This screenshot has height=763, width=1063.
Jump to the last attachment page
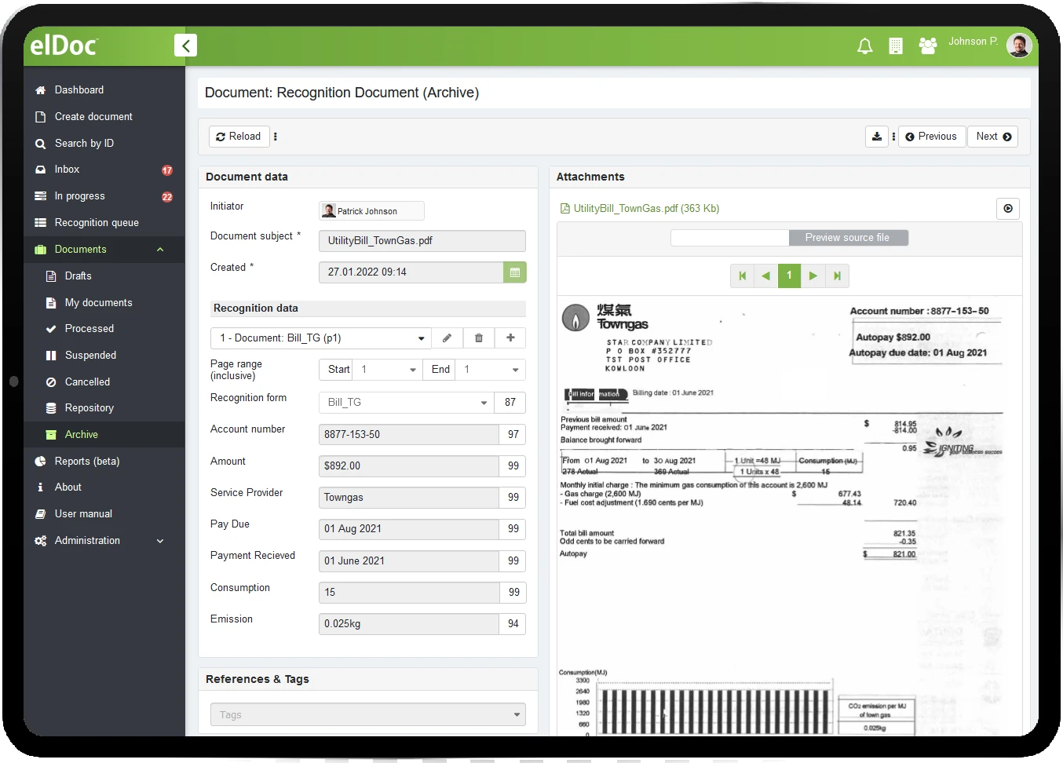tap(838, 276)
